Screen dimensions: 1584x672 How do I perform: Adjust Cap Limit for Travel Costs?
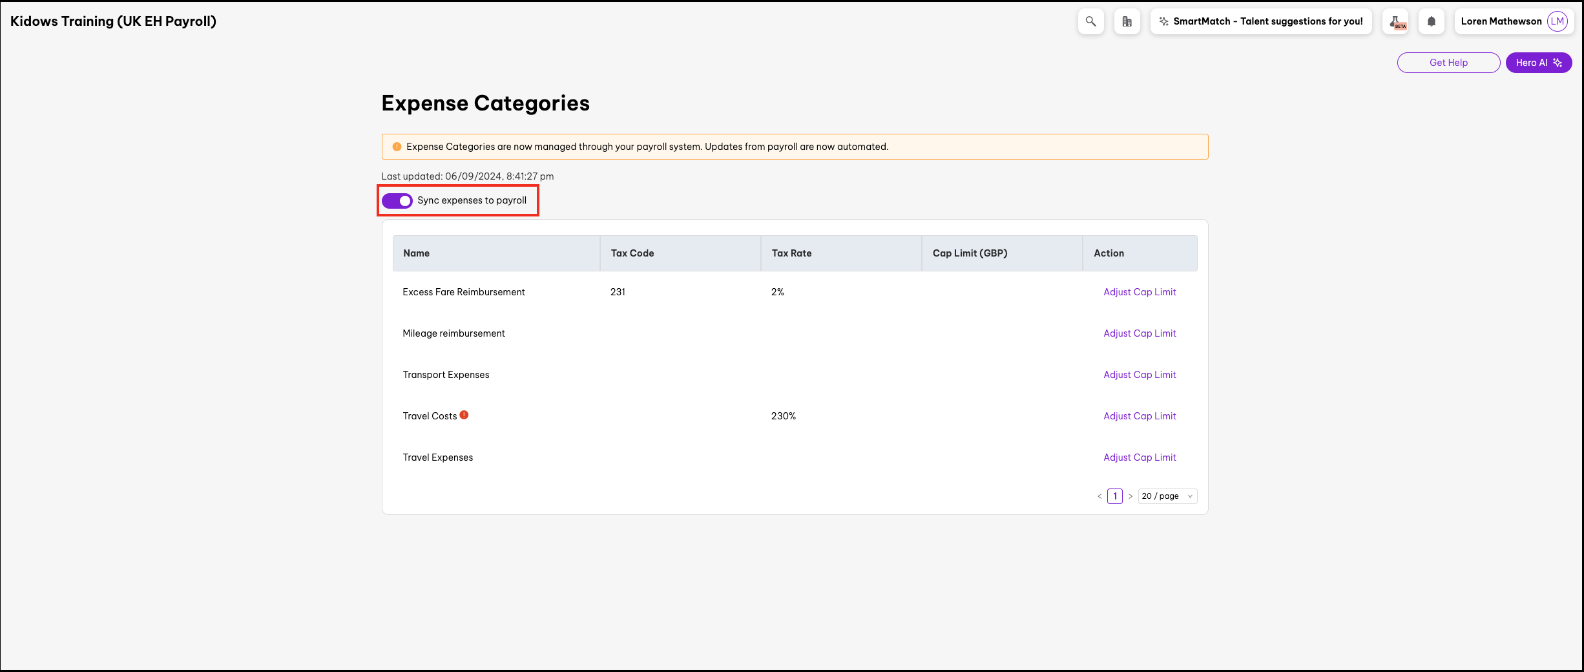[1139, 416]
